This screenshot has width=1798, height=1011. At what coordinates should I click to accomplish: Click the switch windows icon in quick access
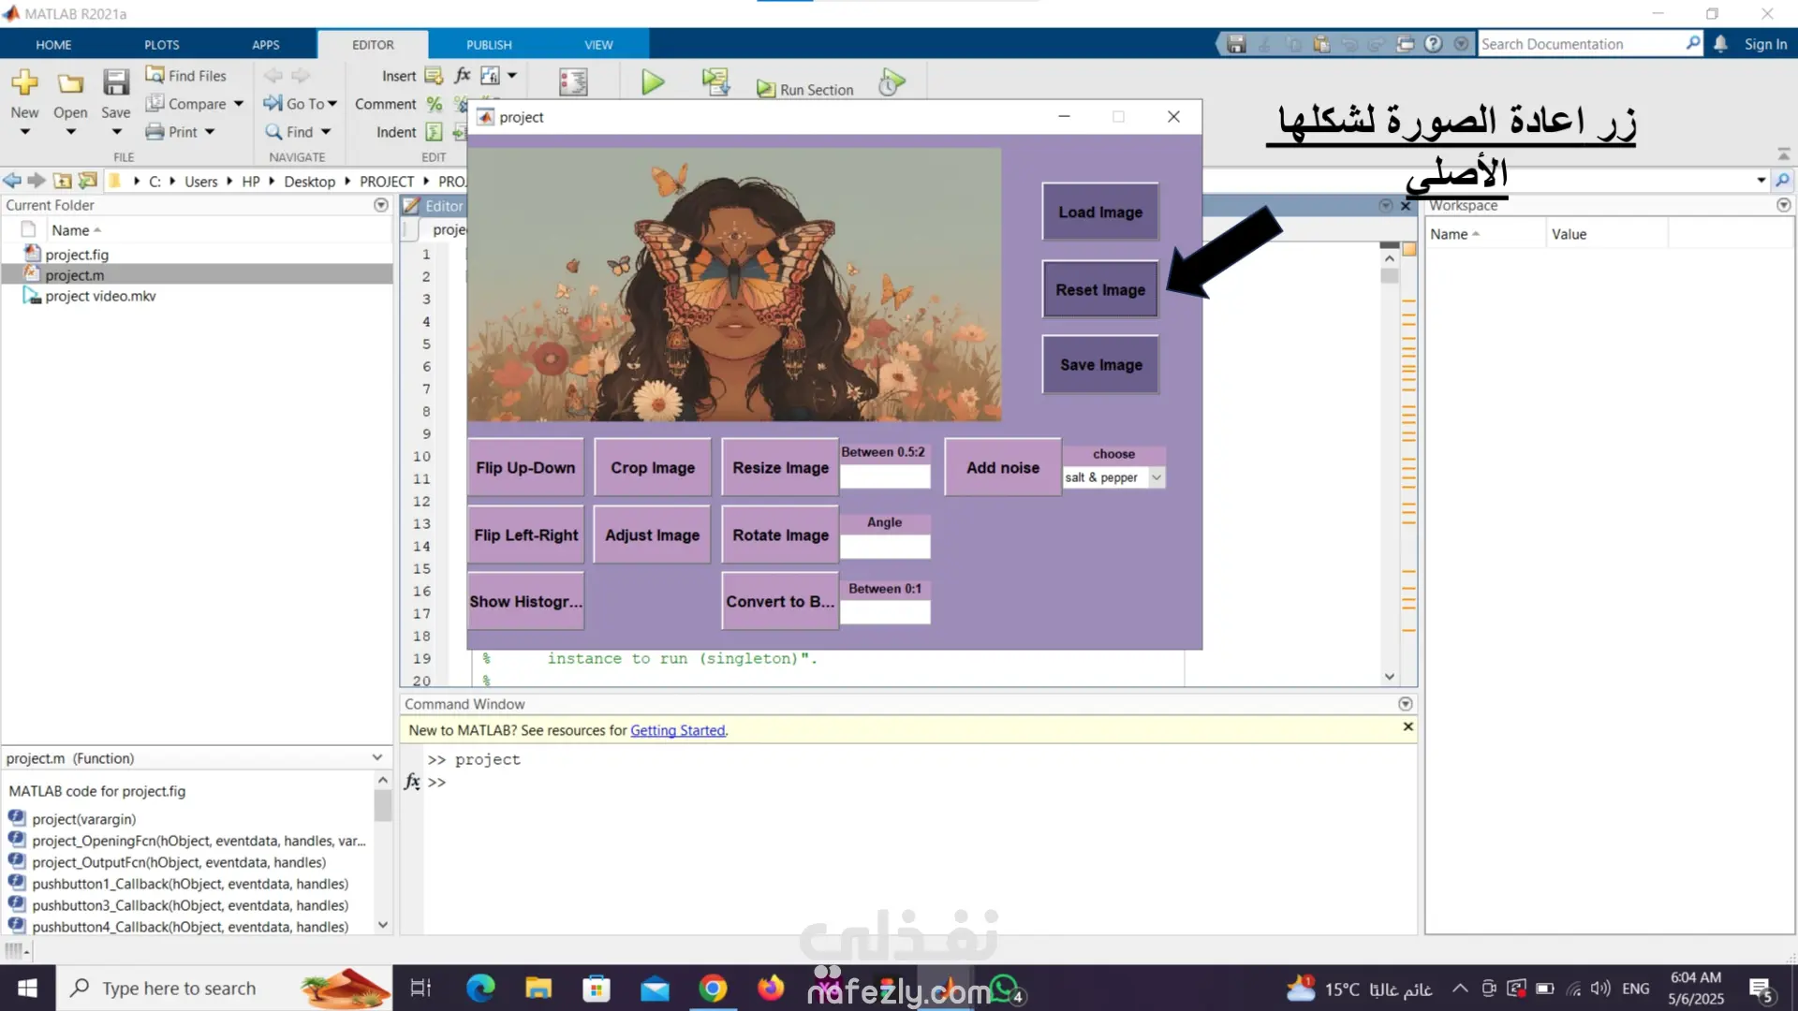click(1406, 44)
